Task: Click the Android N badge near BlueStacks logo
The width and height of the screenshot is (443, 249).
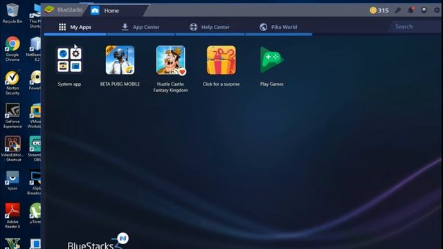Action: (x=123, y=238)
